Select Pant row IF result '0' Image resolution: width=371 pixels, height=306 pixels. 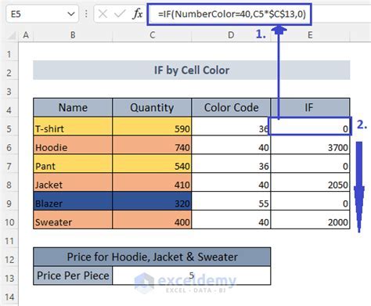point(310,164)
